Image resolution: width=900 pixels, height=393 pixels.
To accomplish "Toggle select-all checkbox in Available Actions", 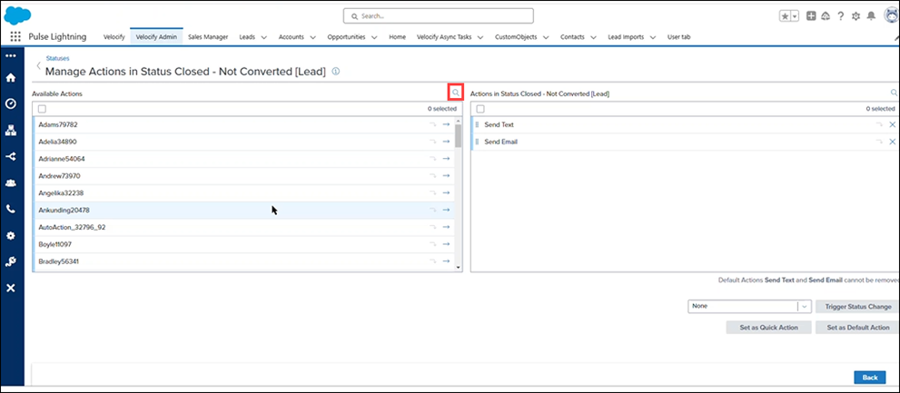I will [42, 109].
